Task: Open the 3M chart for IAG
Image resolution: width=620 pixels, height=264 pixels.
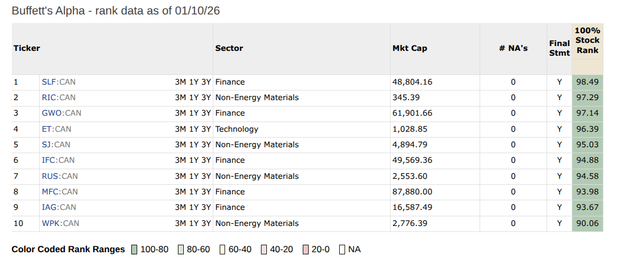Action: pyautogui.click(x=181, y=207)
